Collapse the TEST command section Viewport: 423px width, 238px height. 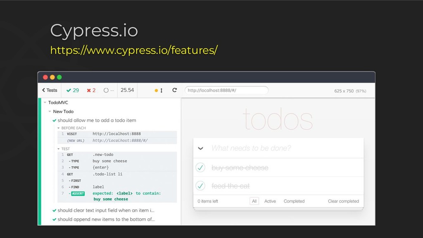[59, 149]
